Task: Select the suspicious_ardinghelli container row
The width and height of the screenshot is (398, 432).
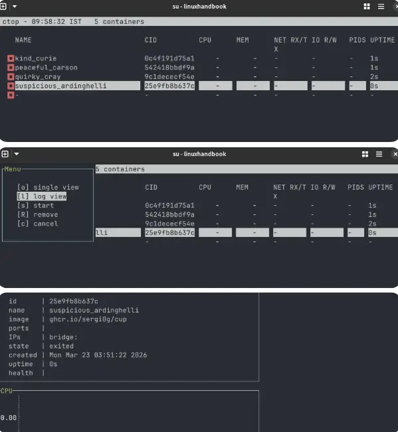Action: (x=203, y=86)
